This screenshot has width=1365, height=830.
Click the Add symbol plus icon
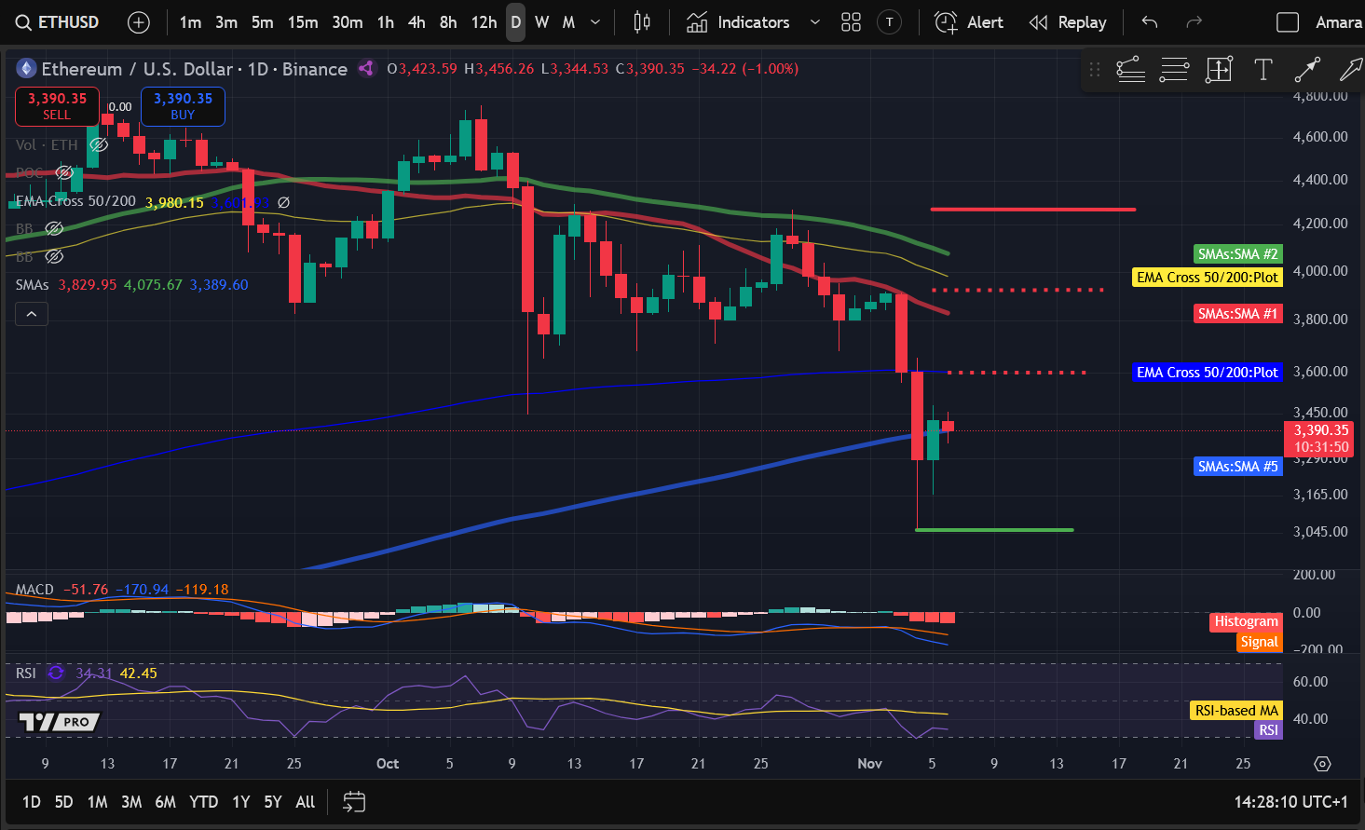point(138,21)
